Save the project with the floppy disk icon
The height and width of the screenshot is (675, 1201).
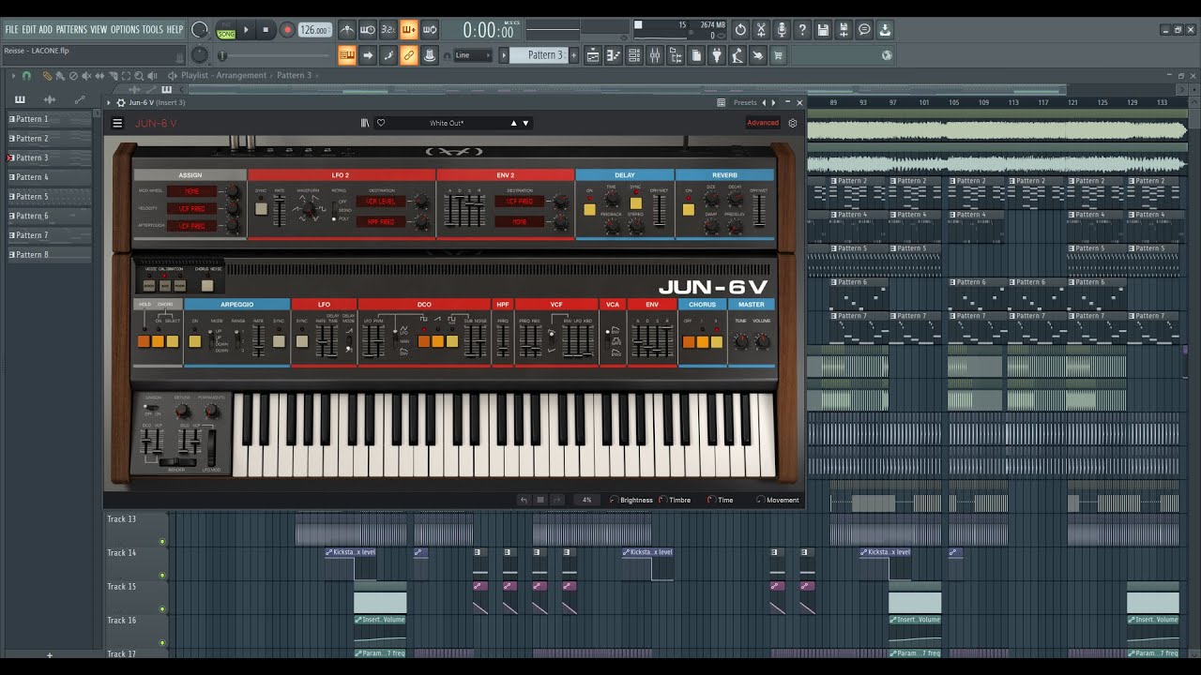(823, 30)
